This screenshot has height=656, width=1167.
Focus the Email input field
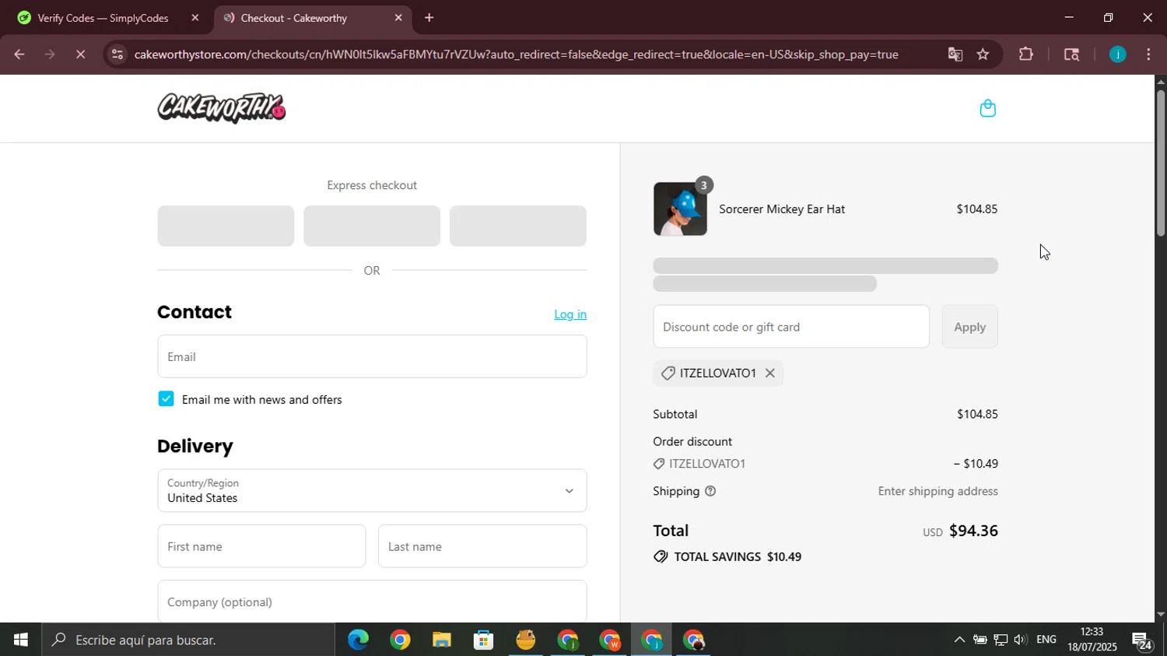372,356
